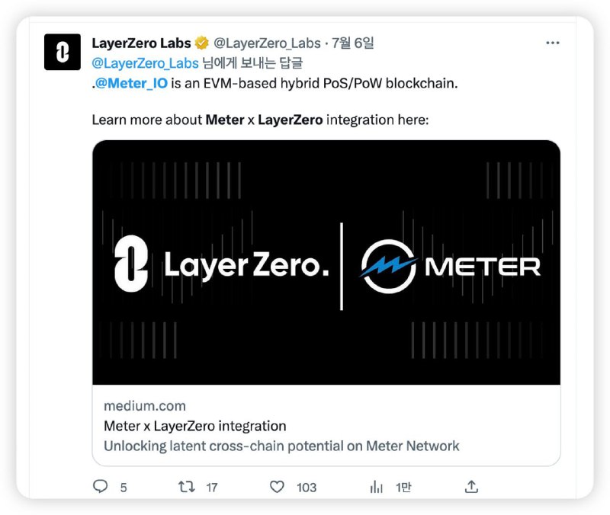Click the 1만 views count
610x515 pixels.
[403, 487]
